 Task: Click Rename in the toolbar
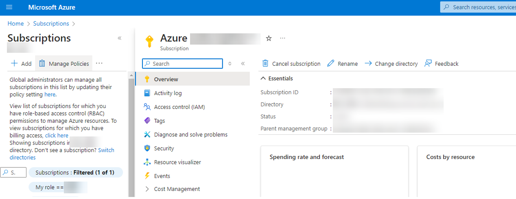[x=343, y=63]
